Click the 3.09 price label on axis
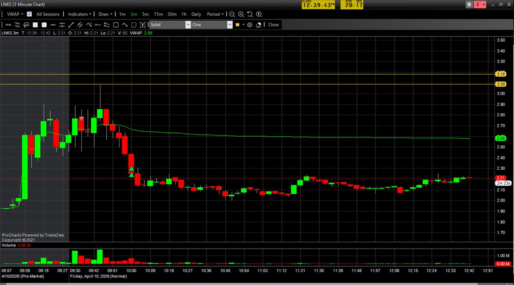This screenshot has height=285, width=514. [501, 84]
